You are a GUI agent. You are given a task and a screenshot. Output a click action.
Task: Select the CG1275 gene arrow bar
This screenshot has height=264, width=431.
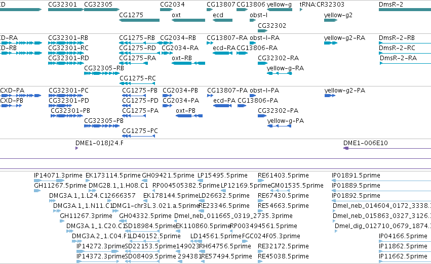click(x=139, y=20)
